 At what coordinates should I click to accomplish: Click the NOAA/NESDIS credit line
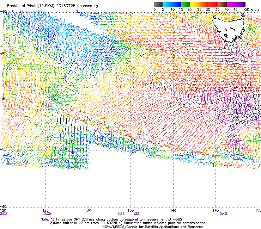coord(152,227)
